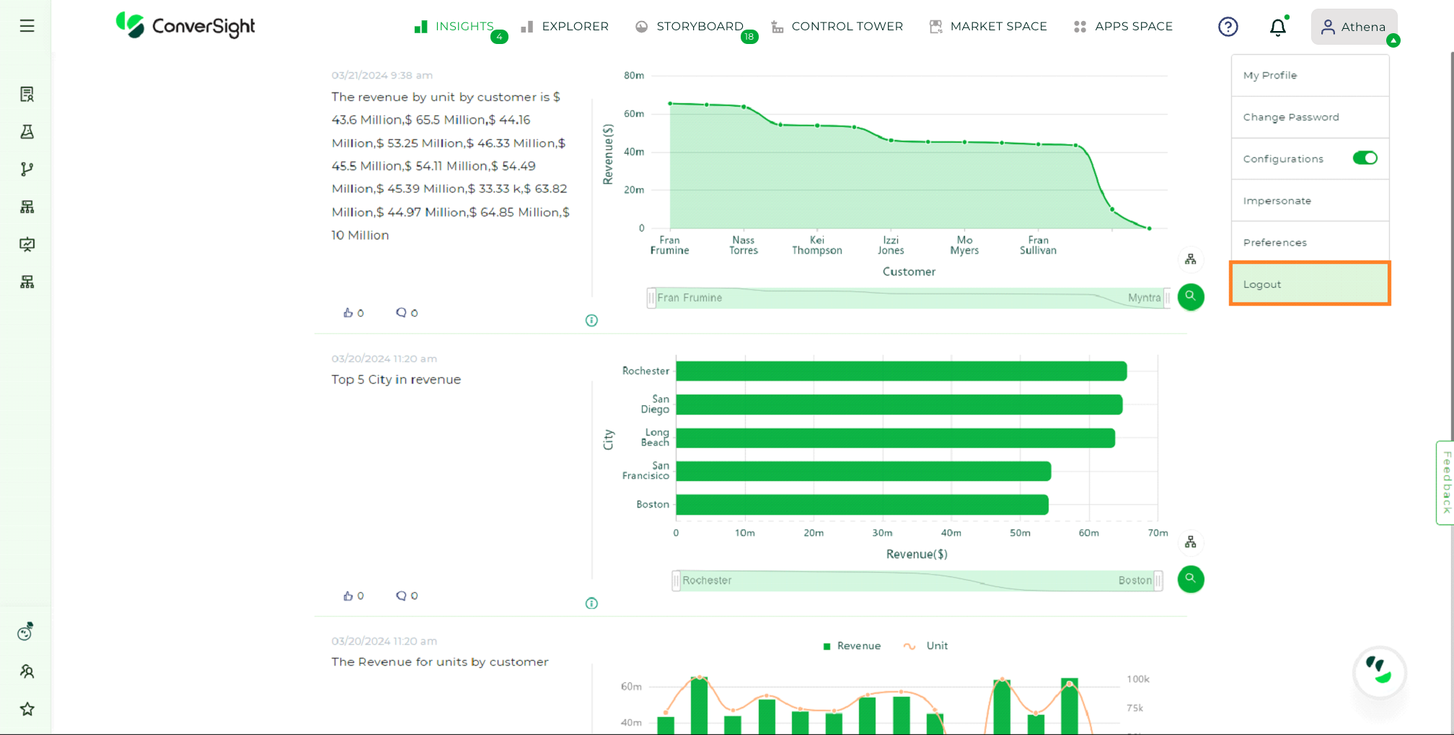The image size is (1454, 735).
Task: Open drill hierarchy icon for Customer chart
Action: coord(1190,259)
